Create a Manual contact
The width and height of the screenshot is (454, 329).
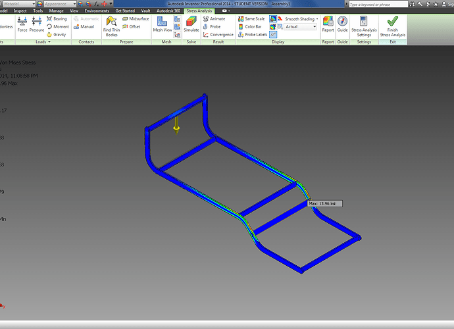point(84,26)
